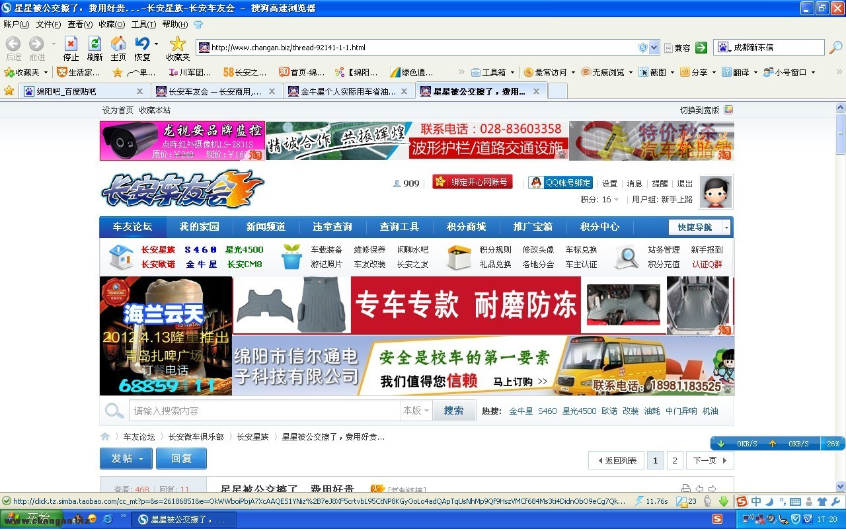Open the 账户 menu
This screenshot has height=529, width=846.
(16, 24)
